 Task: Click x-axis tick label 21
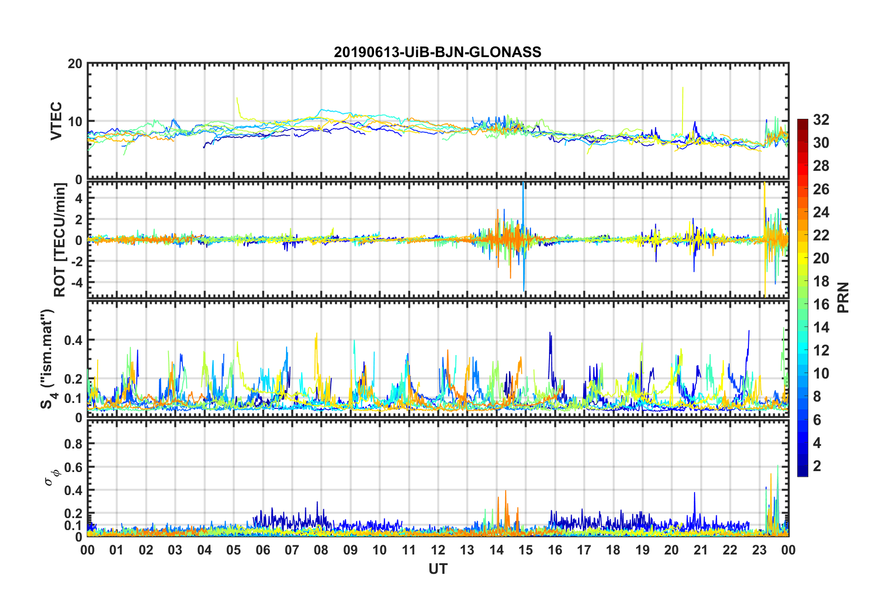[x=701, y=550]
